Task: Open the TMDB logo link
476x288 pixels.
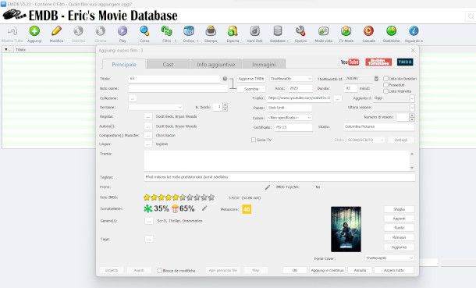Action: 405,62
